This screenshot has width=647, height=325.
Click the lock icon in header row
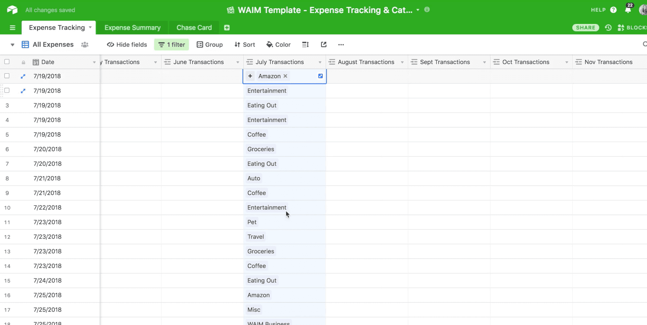tap(23, 62)
